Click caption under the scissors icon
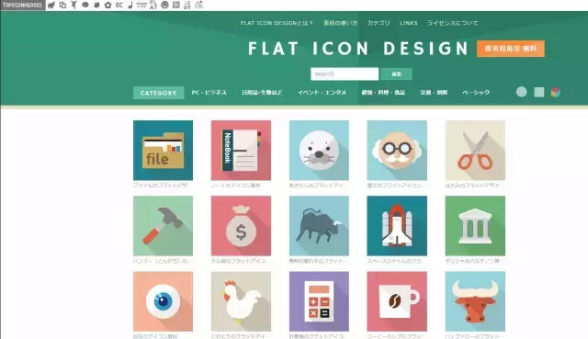The width and height of the screenshot is (588, 339). pos(472,186)
